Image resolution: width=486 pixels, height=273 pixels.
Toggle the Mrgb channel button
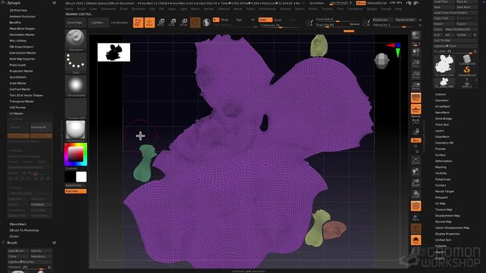click(x=224, y=20)
